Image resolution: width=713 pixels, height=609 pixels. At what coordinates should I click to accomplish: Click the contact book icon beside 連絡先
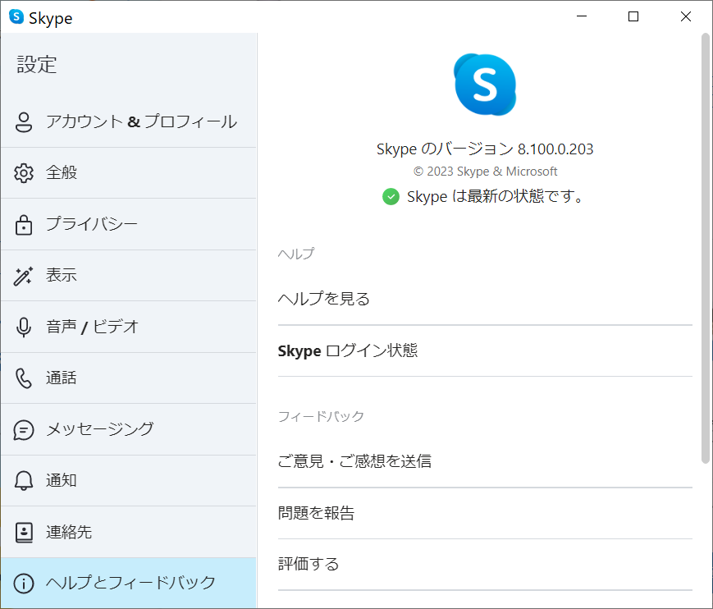24,532
